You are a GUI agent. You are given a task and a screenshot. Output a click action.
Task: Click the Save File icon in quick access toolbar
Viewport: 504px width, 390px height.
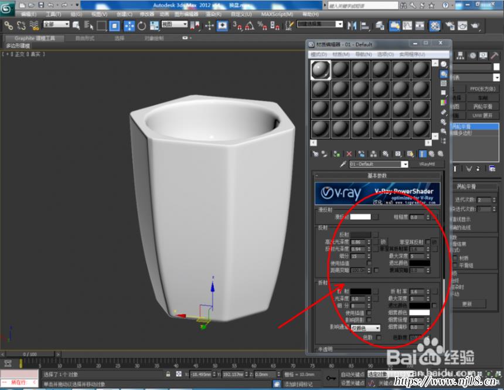[41, 5]
